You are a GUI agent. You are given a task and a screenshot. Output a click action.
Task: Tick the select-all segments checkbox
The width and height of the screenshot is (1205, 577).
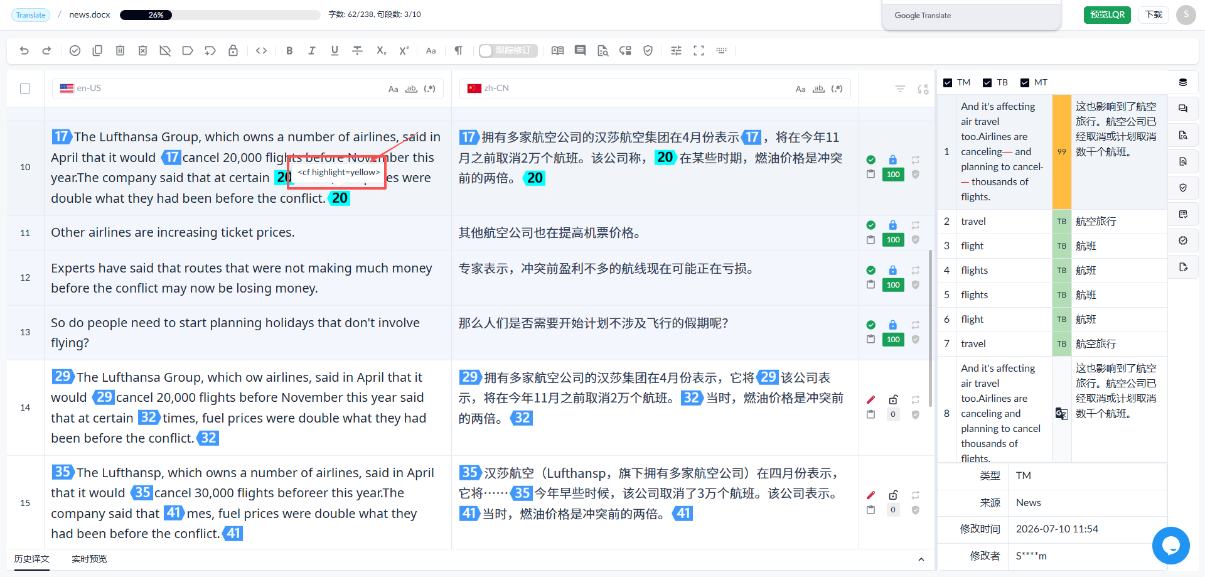pyautogui.click(x=25, y=89)
